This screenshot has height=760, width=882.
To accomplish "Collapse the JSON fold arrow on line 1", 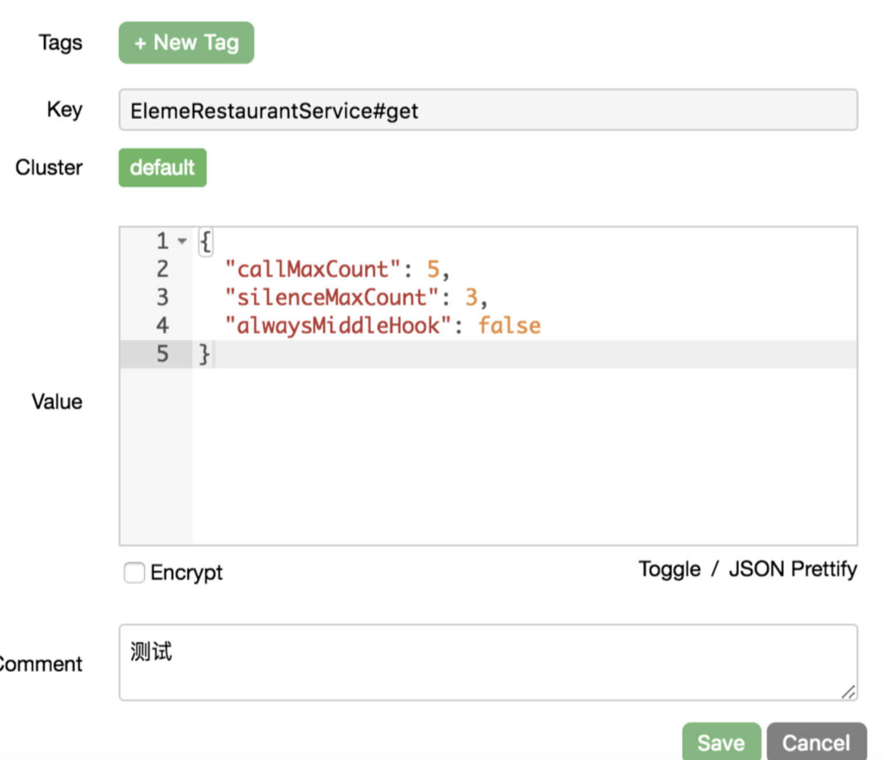I will click(182, 241).
